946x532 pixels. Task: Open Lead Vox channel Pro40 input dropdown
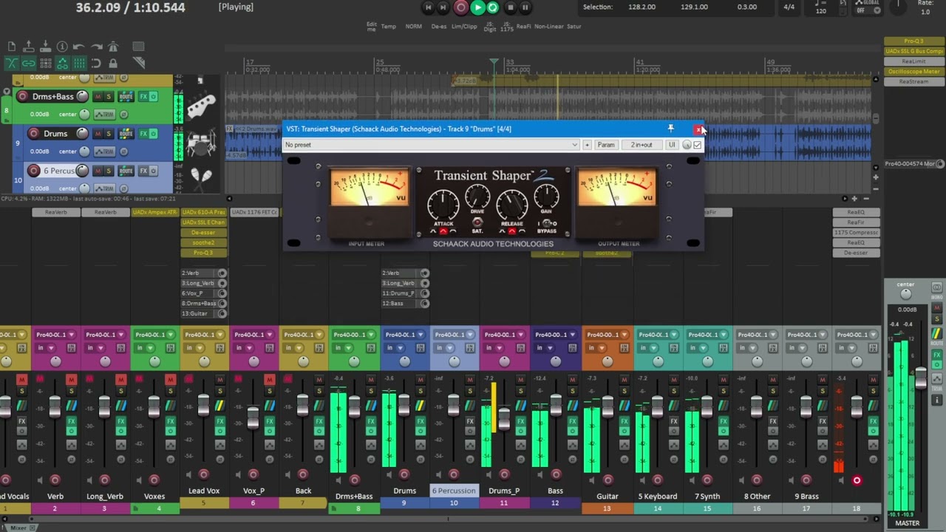[x=204, y=335]
